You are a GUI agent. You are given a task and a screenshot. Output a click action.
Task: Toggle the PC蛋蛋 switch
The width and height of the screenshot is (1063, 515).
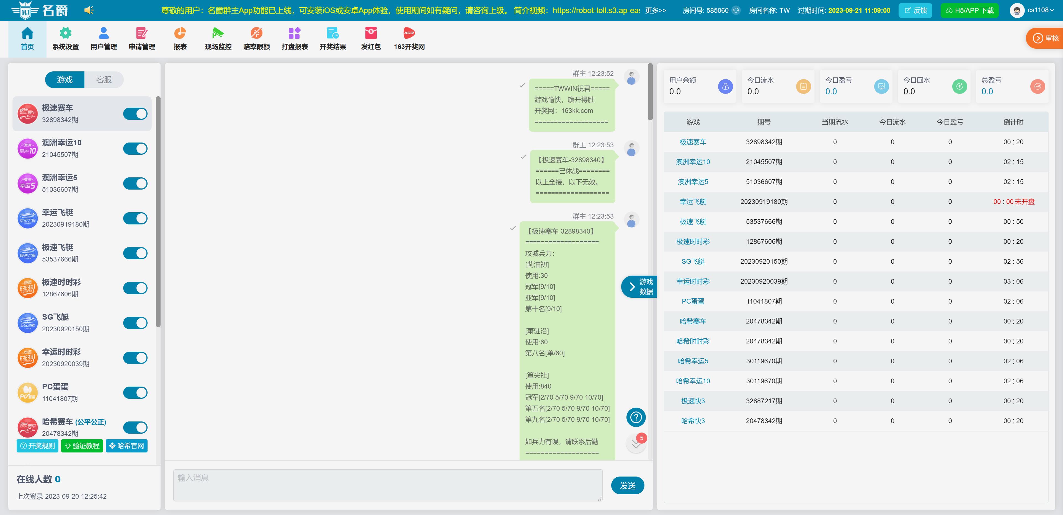135,392
